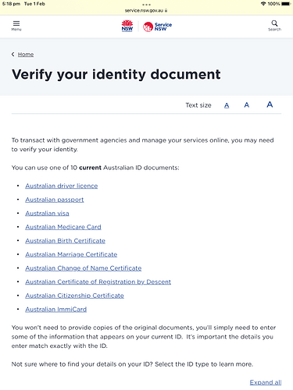Open Australian Birth Certificate link
This screenshot has height=390, width=293.
(65, 241)
